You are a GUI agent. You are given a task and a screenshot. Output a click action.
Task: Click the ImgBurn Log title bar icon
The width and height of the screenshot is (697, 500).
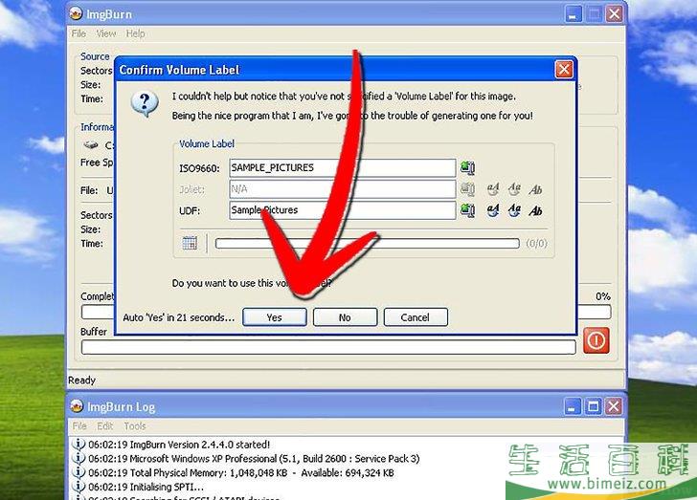click(77, 406)
